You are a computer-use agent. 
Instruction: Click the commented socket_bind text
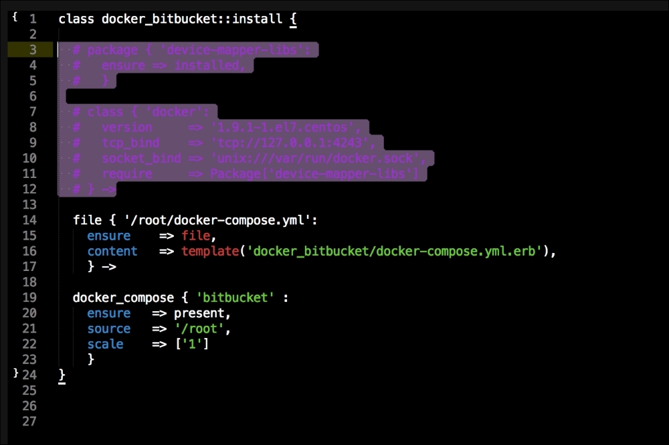pos(141,159)
